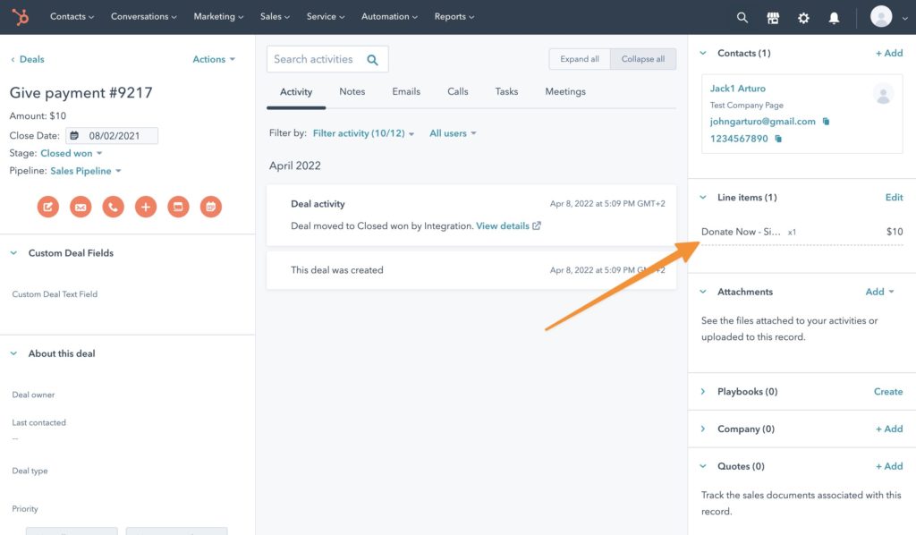Open the settings gear icon
916x535 pixels.
[803, 17]
